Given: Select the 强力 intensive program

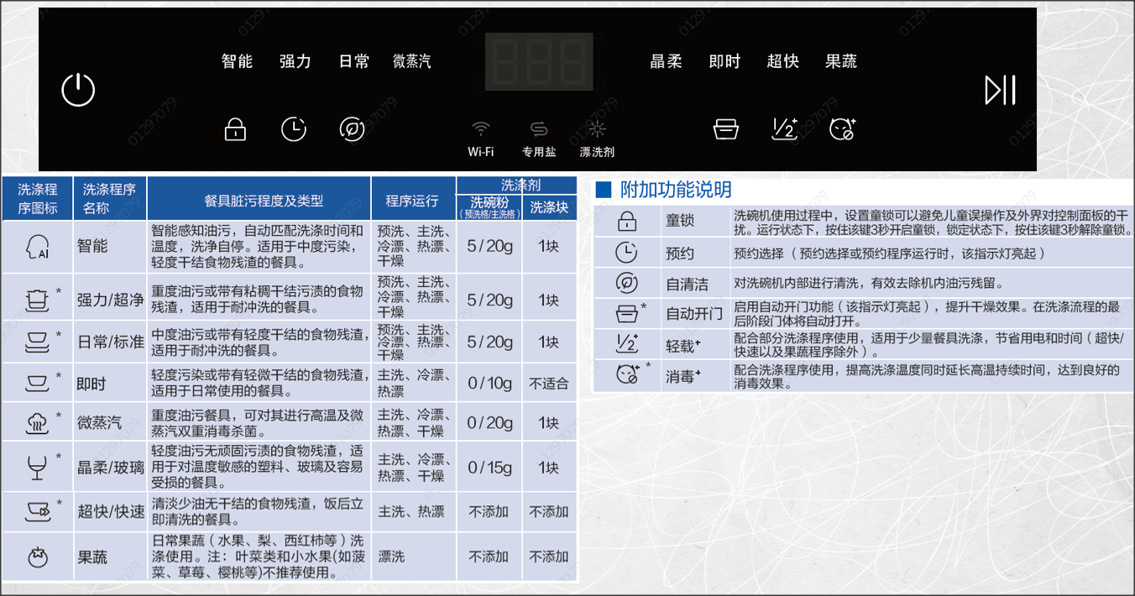Looking at the screenshot, I should (294, 61).
